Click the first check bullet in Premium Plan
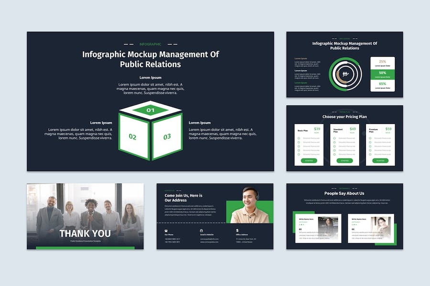Screen dimensions: 430x286 tap(370, 138)
